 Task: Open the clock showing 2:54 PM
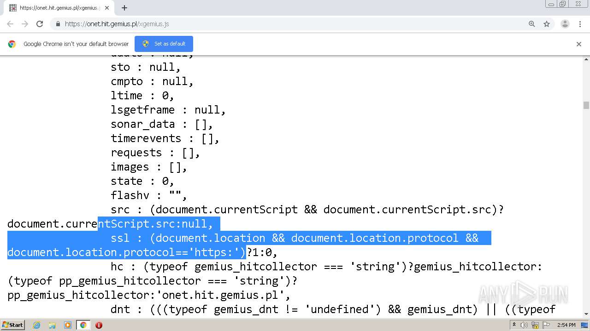point(566,325)
